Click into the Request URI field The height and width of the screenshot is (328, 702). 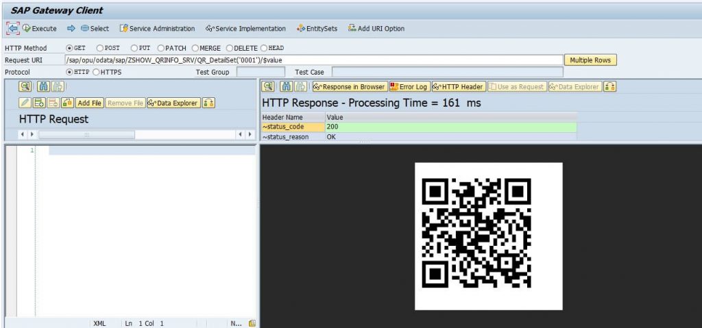pyautogui.click(x=313, y=60)
